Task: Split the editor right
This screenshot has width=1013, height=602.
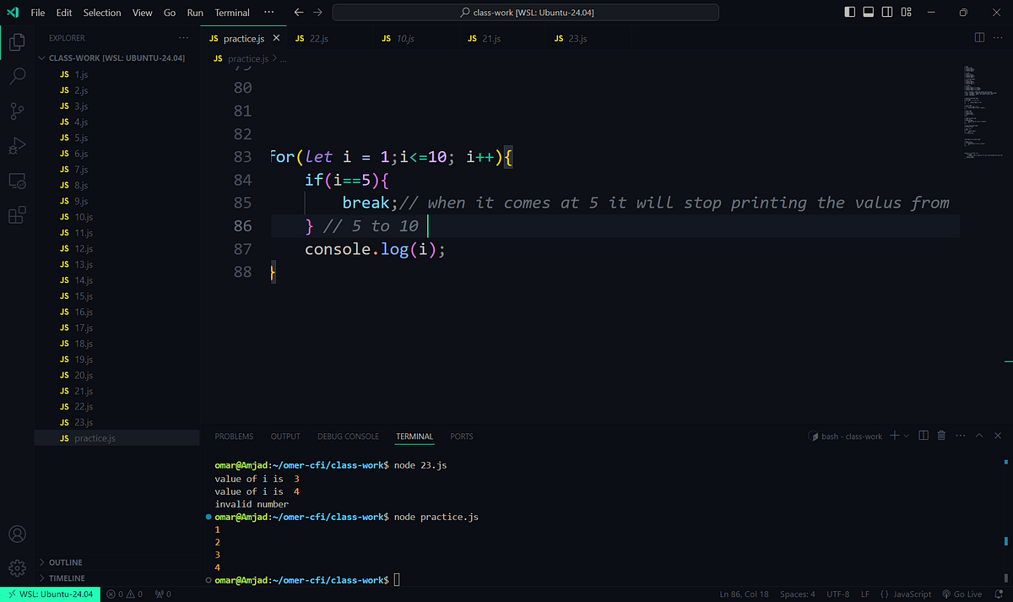Action: 979,38
